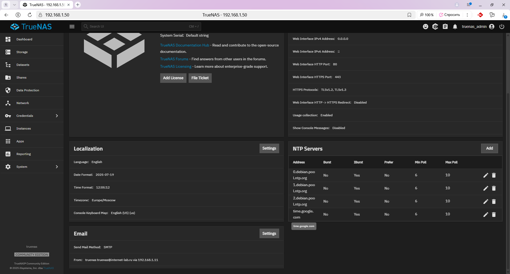Select the Datasets menu label

23,65
